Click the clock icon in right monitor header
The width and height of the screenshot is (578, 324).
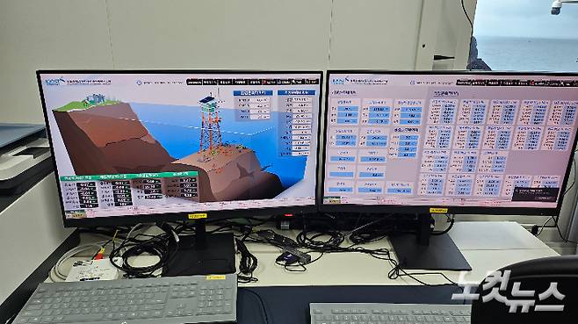tap(413, 83)
